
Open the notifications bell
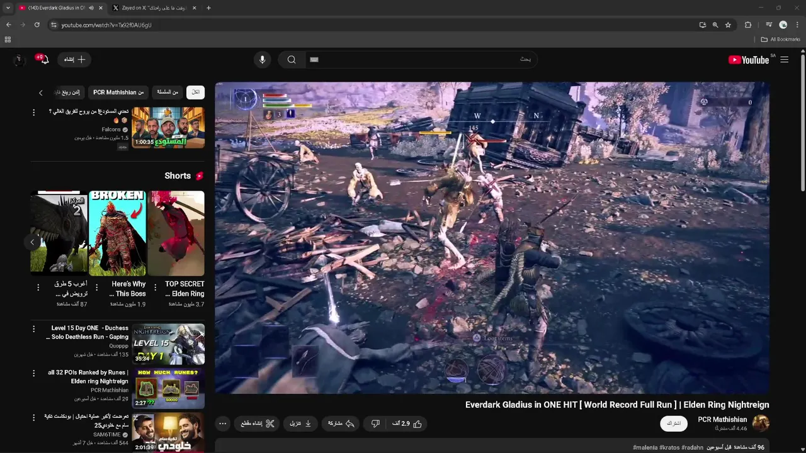(x=43, y=60)
